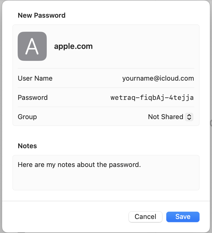Click the "Password" row label
Screen dimensions: 212x233
pyautogui.click(x=33, y=98)
